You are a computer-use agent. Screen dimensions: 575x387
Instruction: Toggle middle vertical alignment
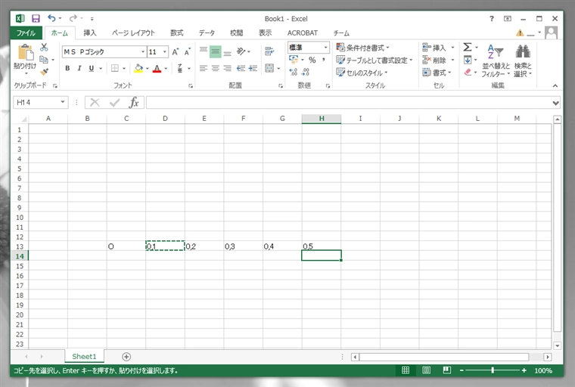(x=216, y=51)
